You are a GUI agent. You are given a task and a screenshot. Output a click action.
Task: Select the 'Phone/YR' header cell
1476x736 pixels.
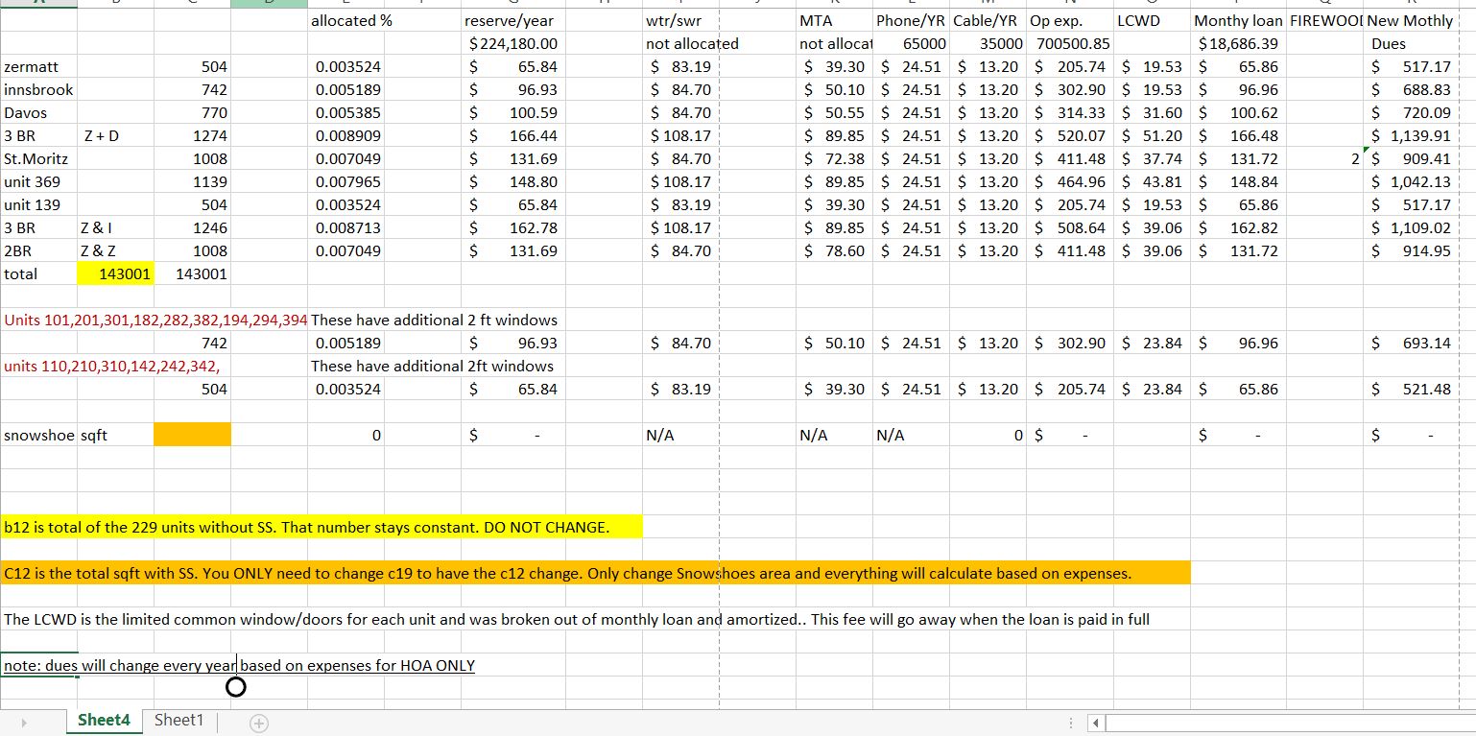pyautogui.click(x=911, y=21)
